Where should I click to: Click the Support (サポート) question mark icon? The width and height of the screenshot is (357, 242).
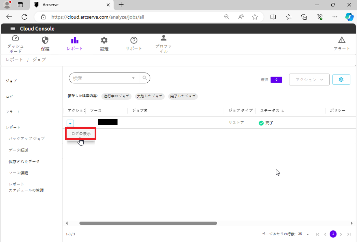click(x=134, y=40)
